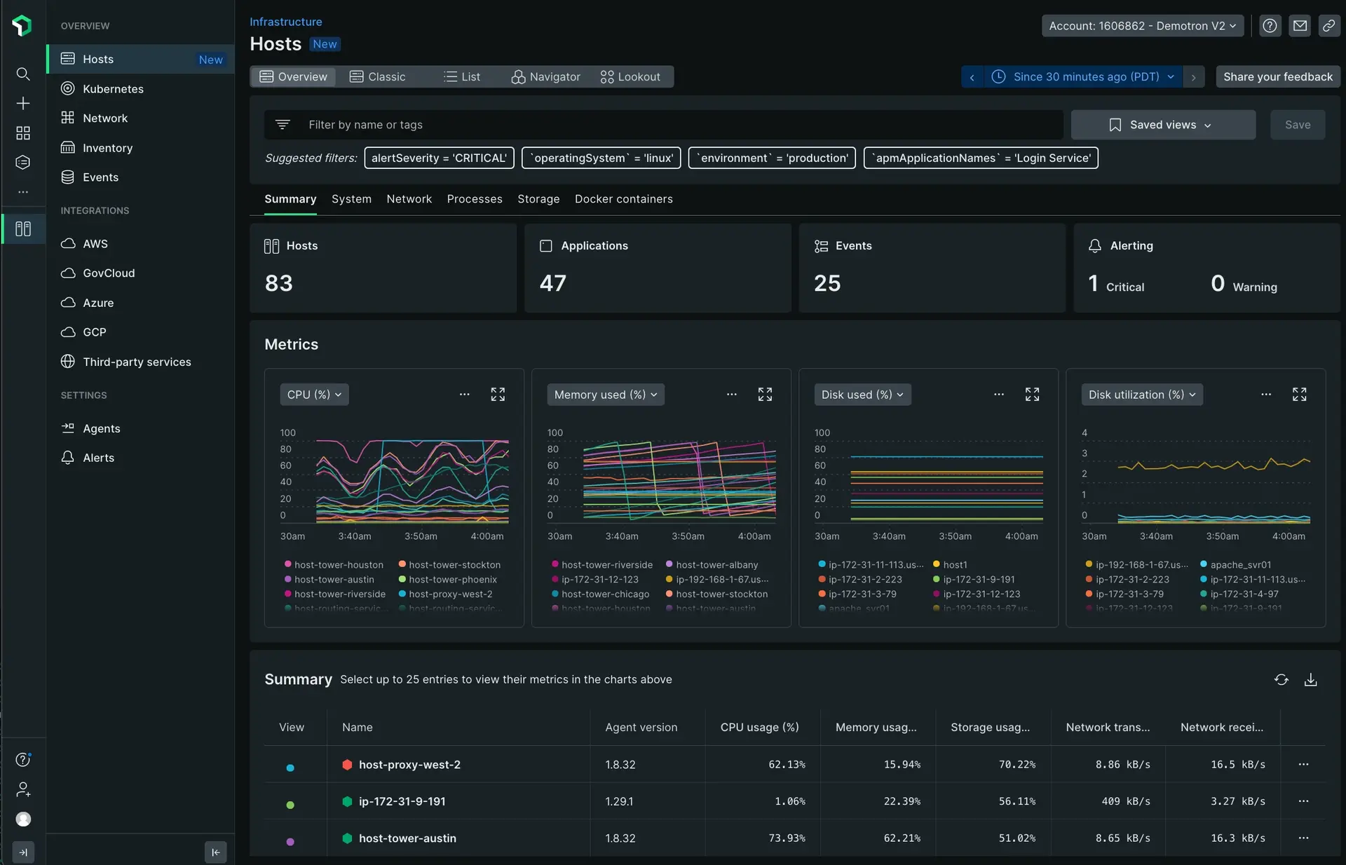Switch to the Docker containers tab
This screenshot has width=1346, height=865.
coord(623,199)
